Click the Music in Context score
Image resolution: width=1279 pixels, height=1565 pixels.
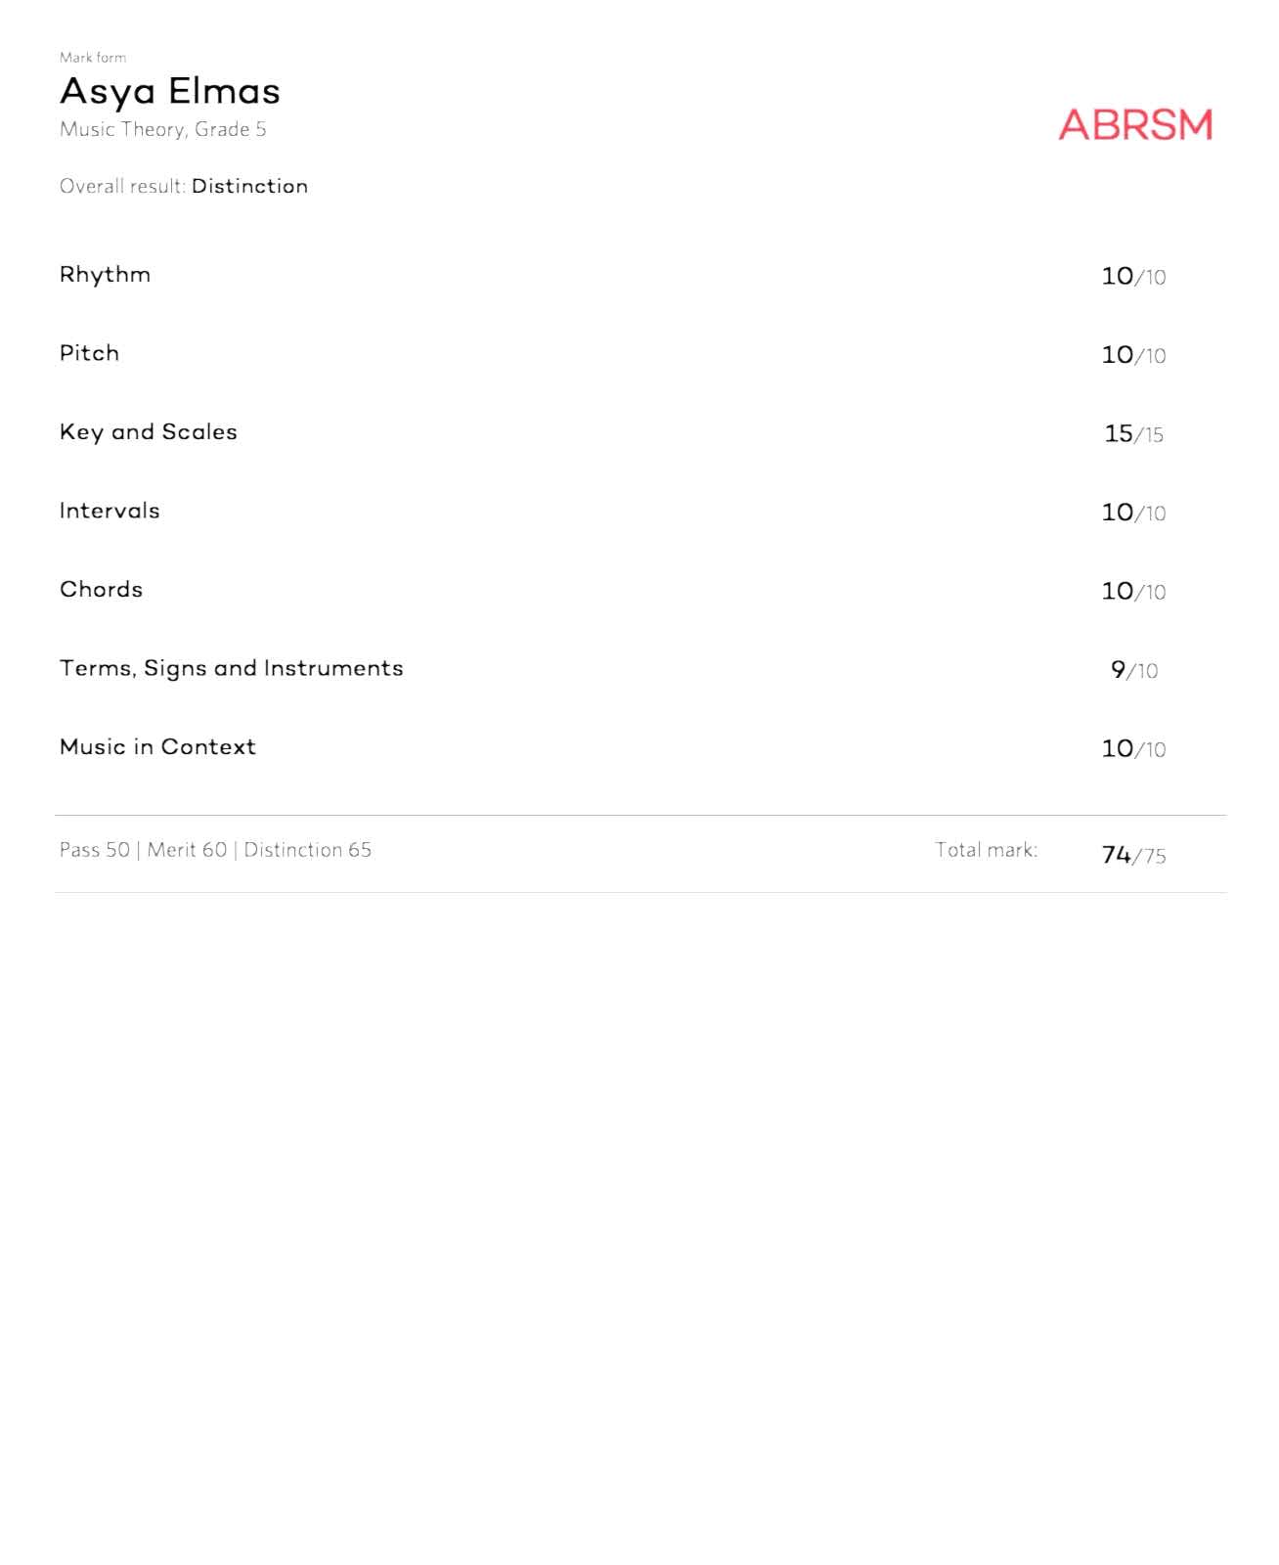pos(1133,749)
